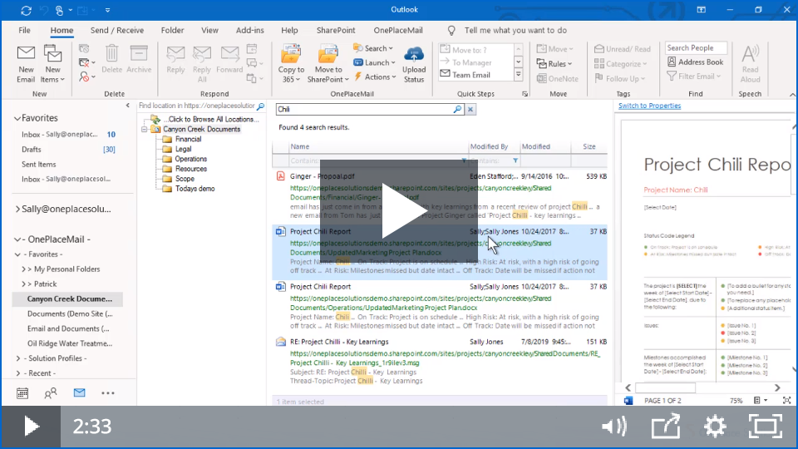Play the video from the bottom bar

pyautogui.click(x=31, y=427)
